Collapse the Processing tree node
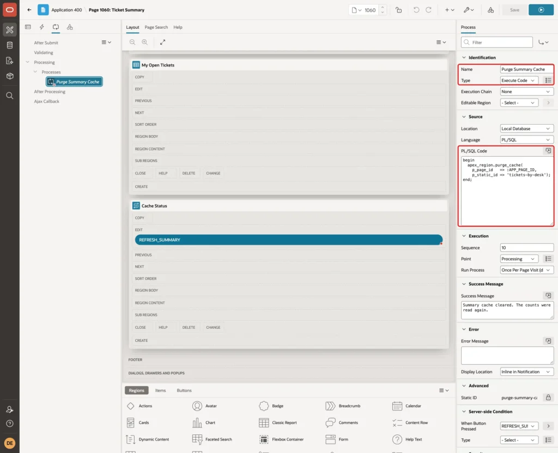This screenshot has width=558, height=453. pyautogui.click(x=27, y=62)
